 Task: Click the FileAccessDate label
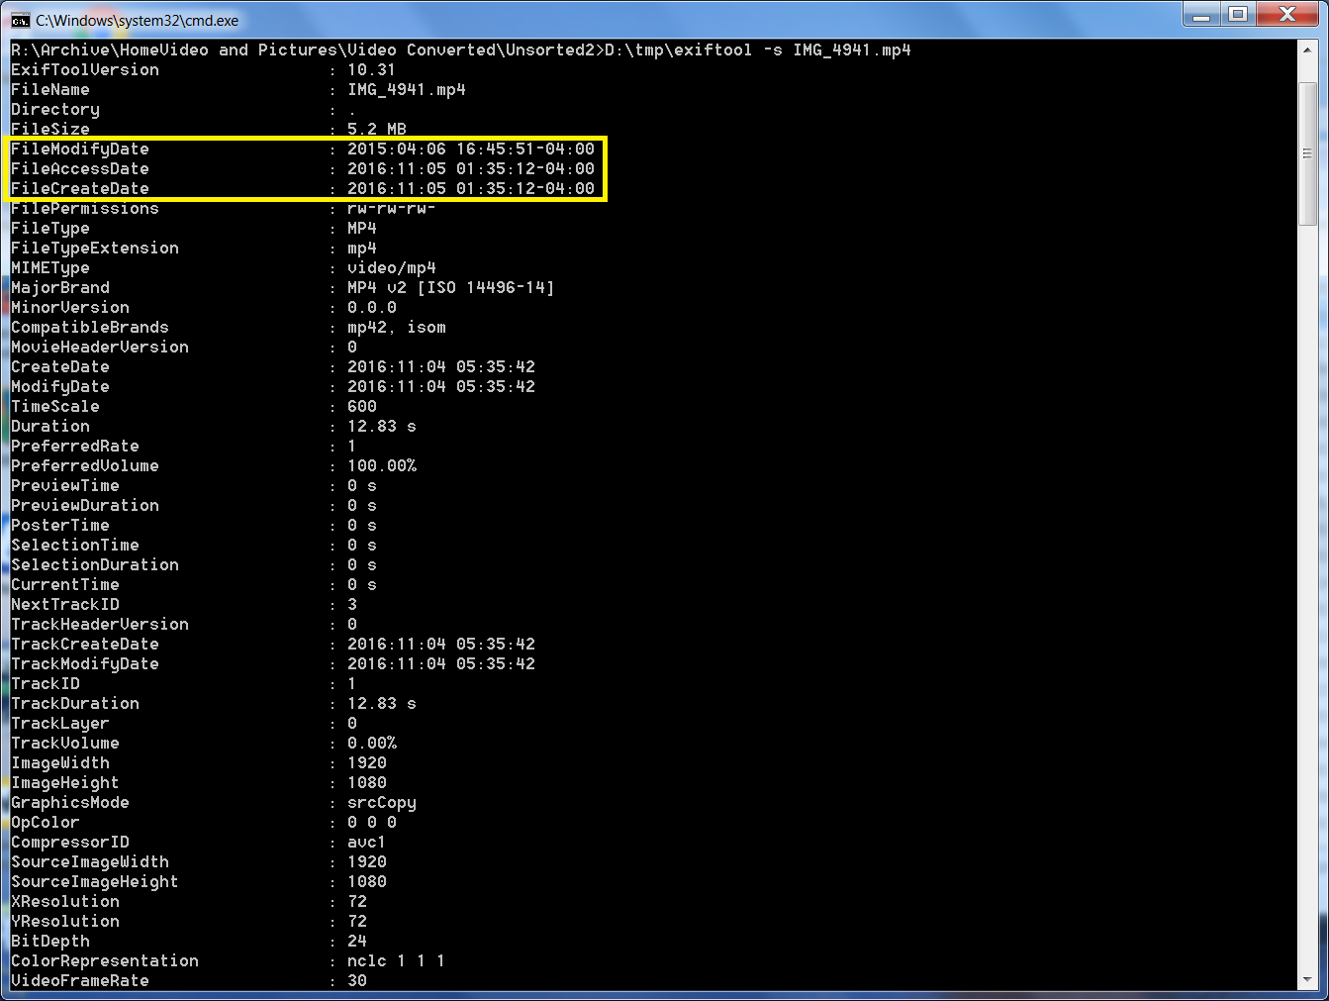click(80, 169)
